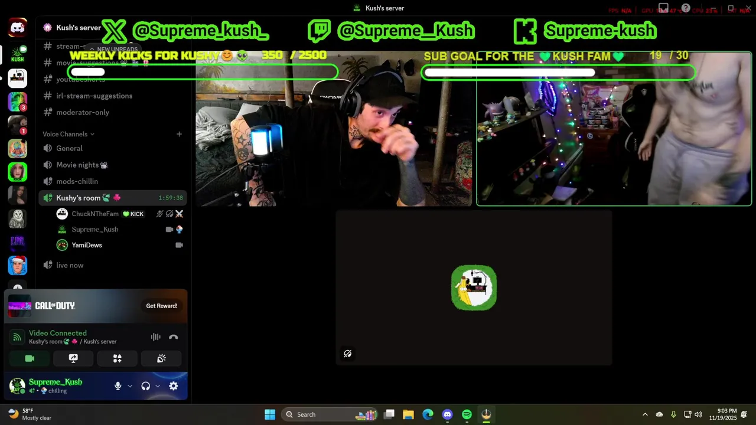756x425 pixels.
Task: Collapse the Voice Channels category
Action: [x=69, y=134]
